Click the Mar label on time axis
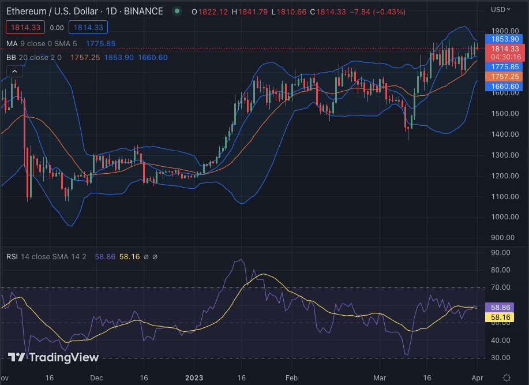Viewport: 529px width, 385px height. point(380,377)
